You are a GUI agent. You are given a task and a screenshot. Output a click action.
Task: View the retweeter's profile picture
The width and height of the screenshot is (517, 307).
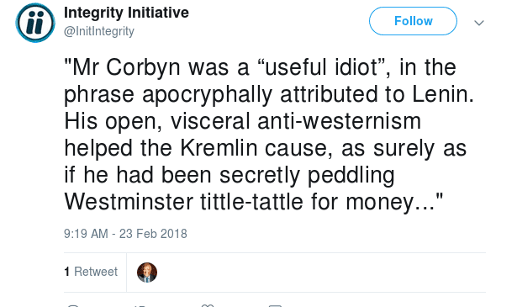pyautogui.click(x=147, y=273)
